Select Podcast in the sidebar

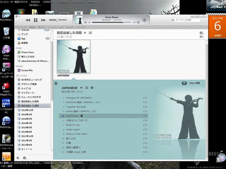25,30
